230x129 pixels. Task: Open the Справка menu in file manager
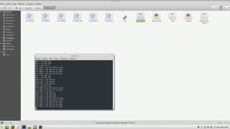pyautogui.click(x=38, y=4)
